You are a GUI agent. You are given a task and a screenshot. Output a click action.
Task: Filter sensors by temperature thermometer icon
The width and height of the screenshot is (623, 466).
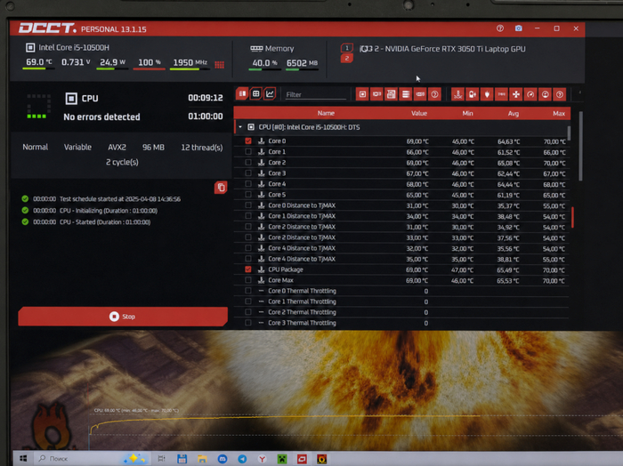(457, 94)
